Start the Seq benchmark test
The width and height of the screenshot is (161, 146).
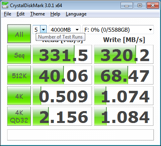[x=19, y=54]
